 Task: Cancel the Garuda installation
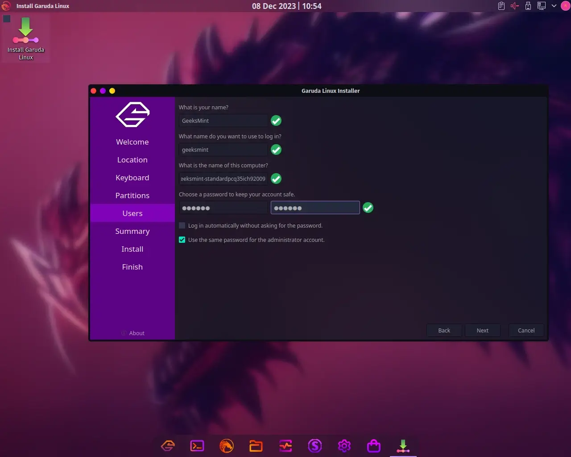[x=526, y=330]
